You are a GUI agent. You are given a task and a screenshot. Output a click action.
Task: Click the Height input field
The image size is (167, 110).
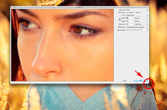(x=130, y=21)
